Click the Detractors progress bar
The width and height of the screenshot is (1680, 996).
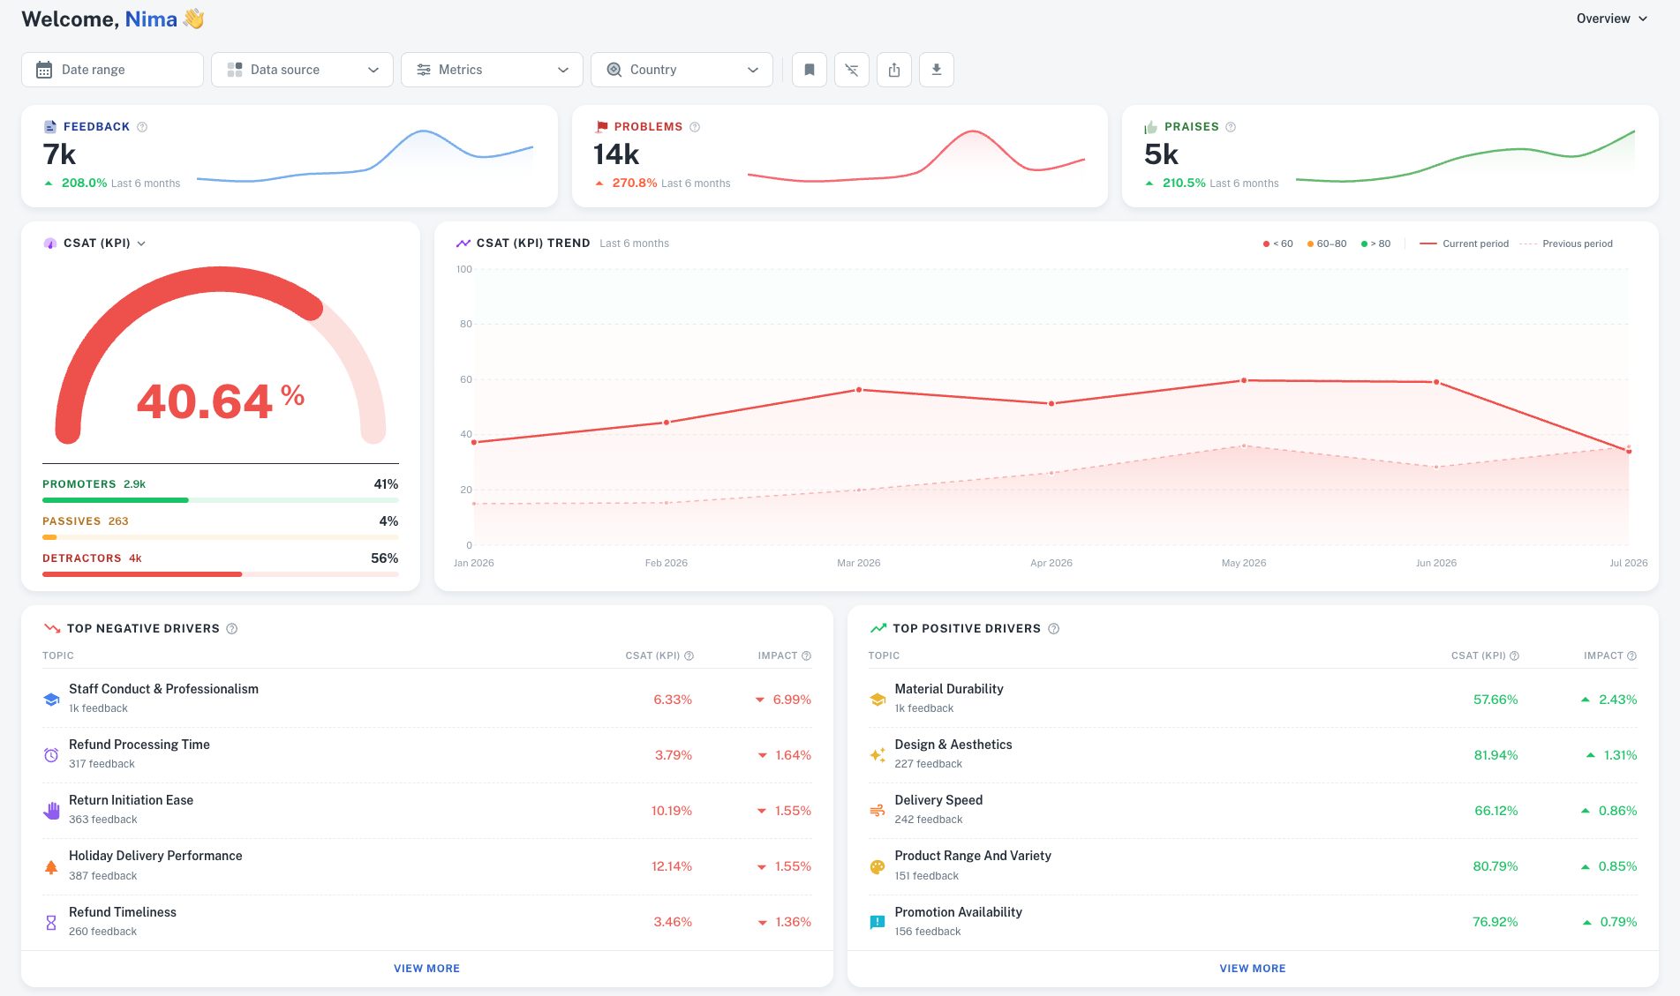click(x=221, y=574)
